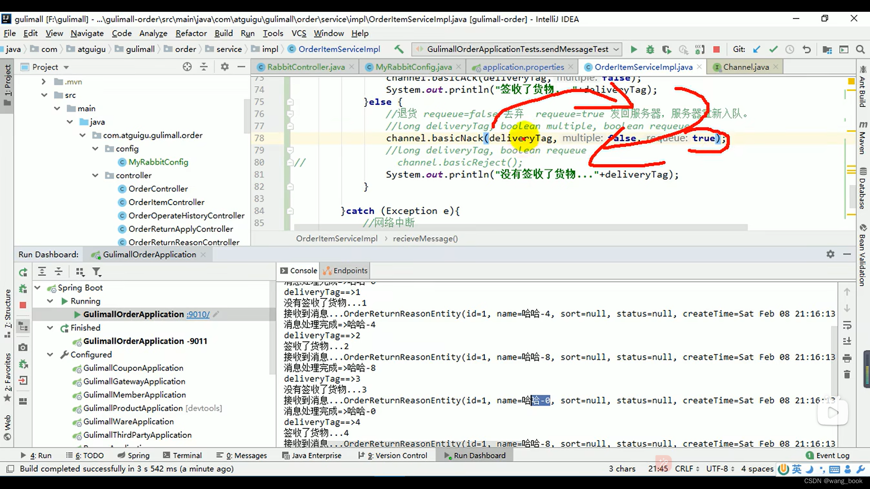The height and width of the screenshot is (489, 870).
Task: Open RabbitController.java editor tab
Action: tap(305, 67)
